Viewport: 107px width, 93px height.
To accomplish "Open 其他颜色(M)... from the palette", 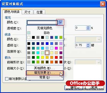I will (x=45, y=68).
